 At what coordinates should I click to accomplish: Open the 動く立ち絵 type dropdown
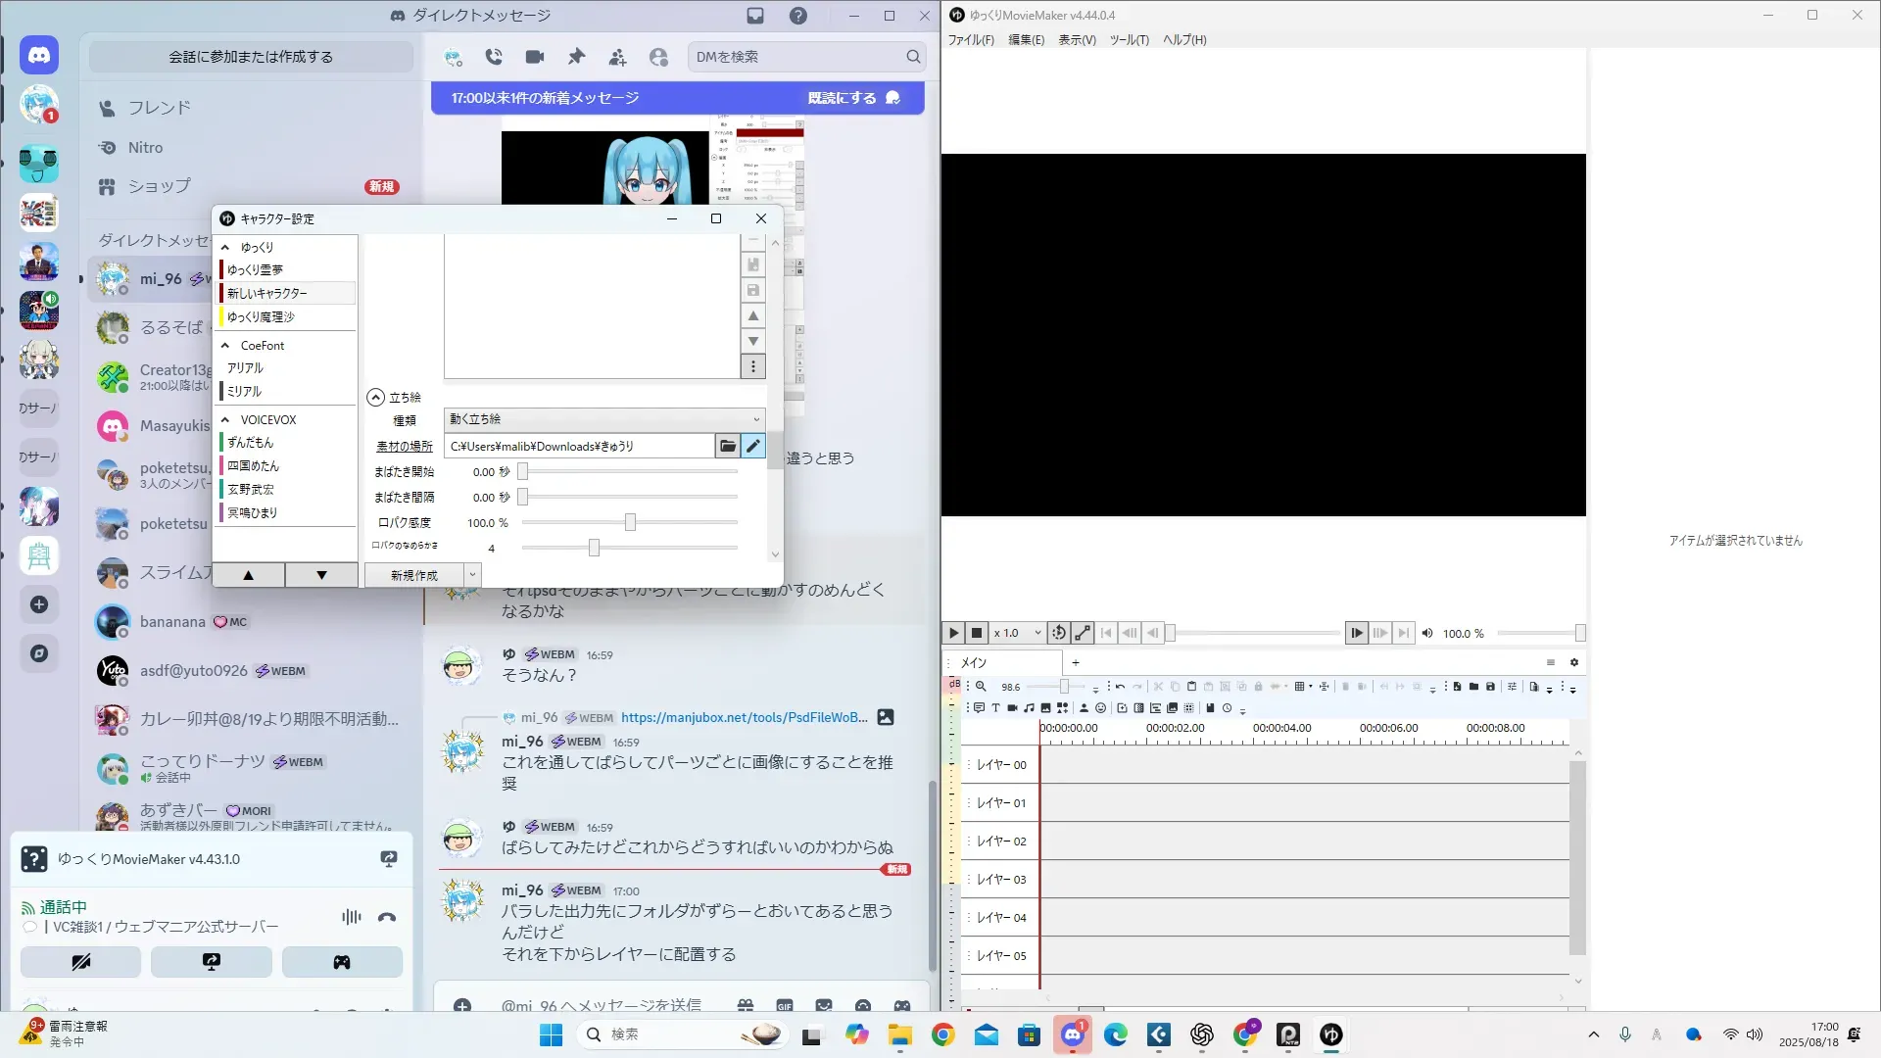pos(603,419)
